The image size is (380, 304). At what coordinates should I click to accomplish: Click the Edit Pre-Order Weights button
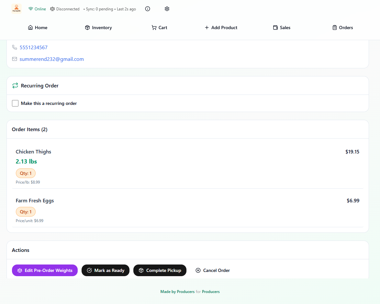[45, 270]
